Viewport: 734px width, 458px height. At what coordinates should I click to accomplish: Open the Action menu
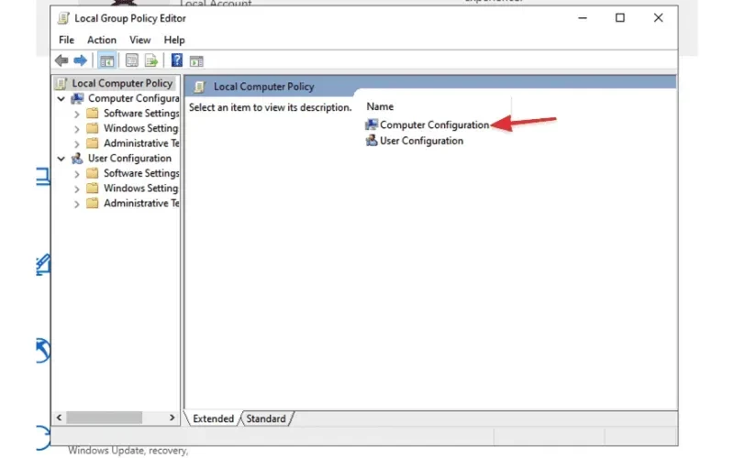tap(102, 39)
